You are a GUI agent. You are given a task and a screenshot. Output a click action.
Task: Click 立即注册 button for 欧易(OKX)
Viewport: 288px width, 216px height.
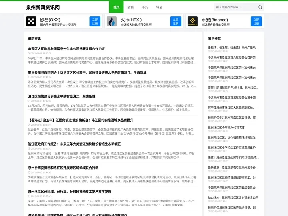[95, 22]
